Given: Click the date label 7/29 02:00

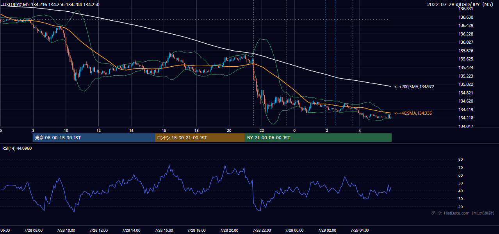Looking at the screenshot, I should (x=327, y=230).
